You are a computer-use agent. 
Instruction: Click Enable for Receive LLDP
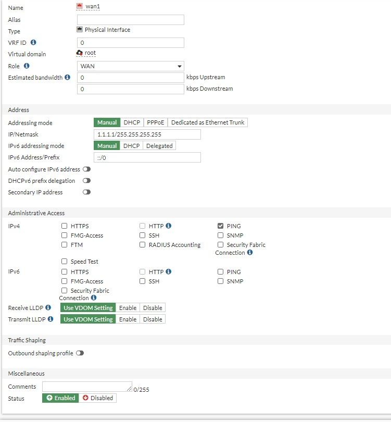point(128,308)
